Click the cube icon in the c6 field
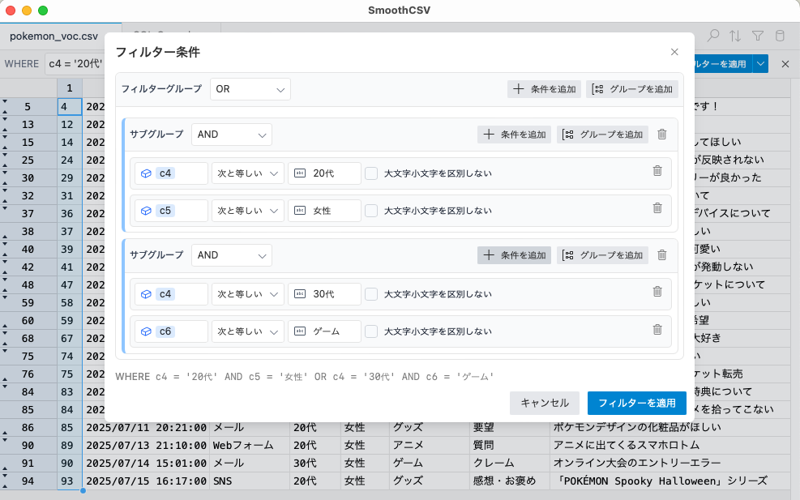Image resolution: width=800 pixels, height=500 pixels. (147, 331)
